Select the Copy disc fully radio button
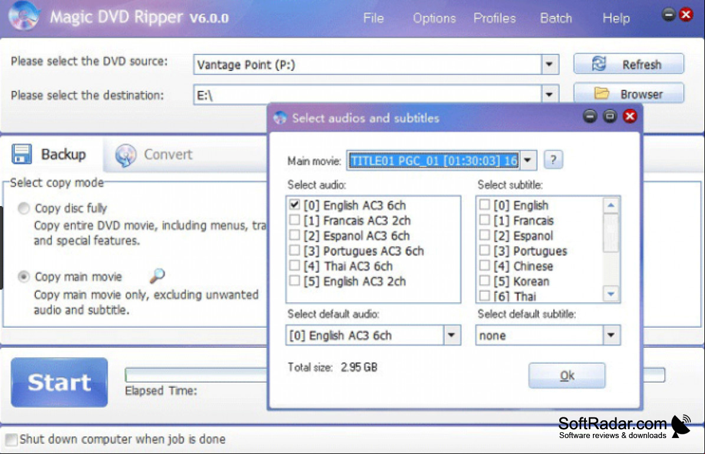Screen dimensions: 705x454 pos(24,208)
